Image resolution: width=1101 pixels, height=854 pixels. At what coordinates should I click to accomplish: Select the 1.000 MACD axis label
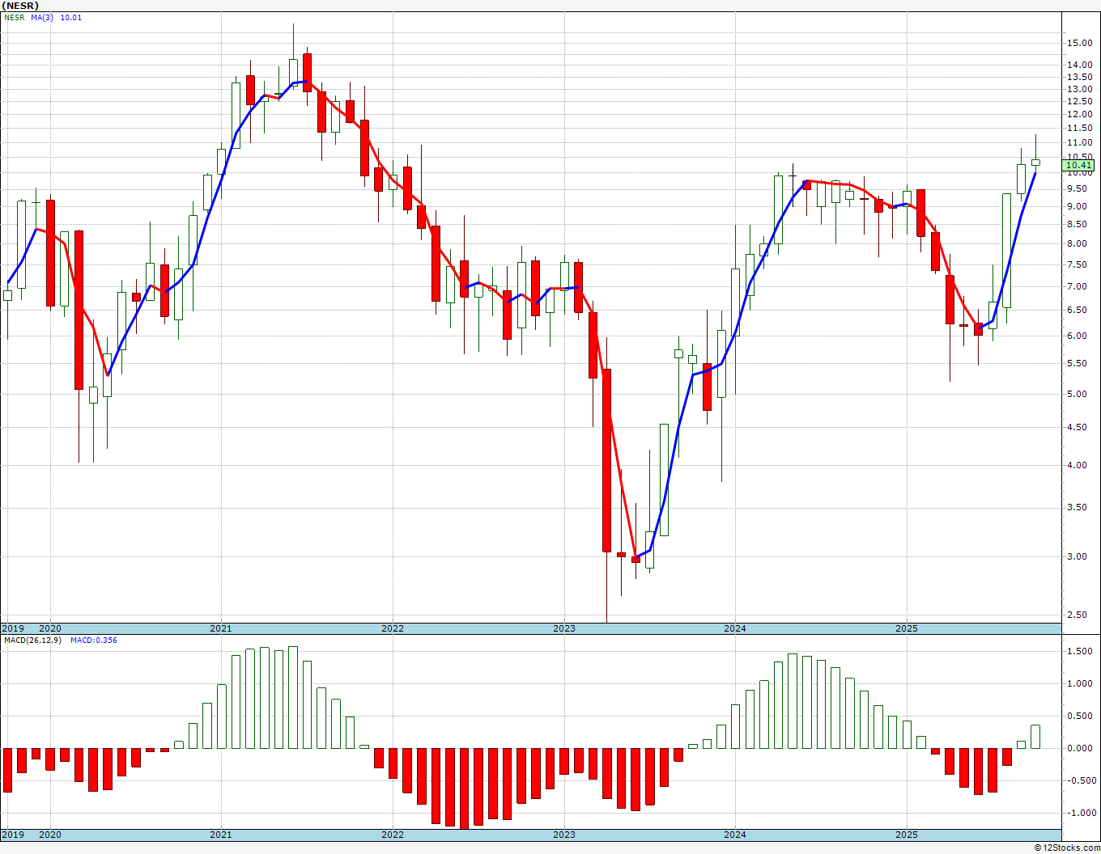(1078, 683)
